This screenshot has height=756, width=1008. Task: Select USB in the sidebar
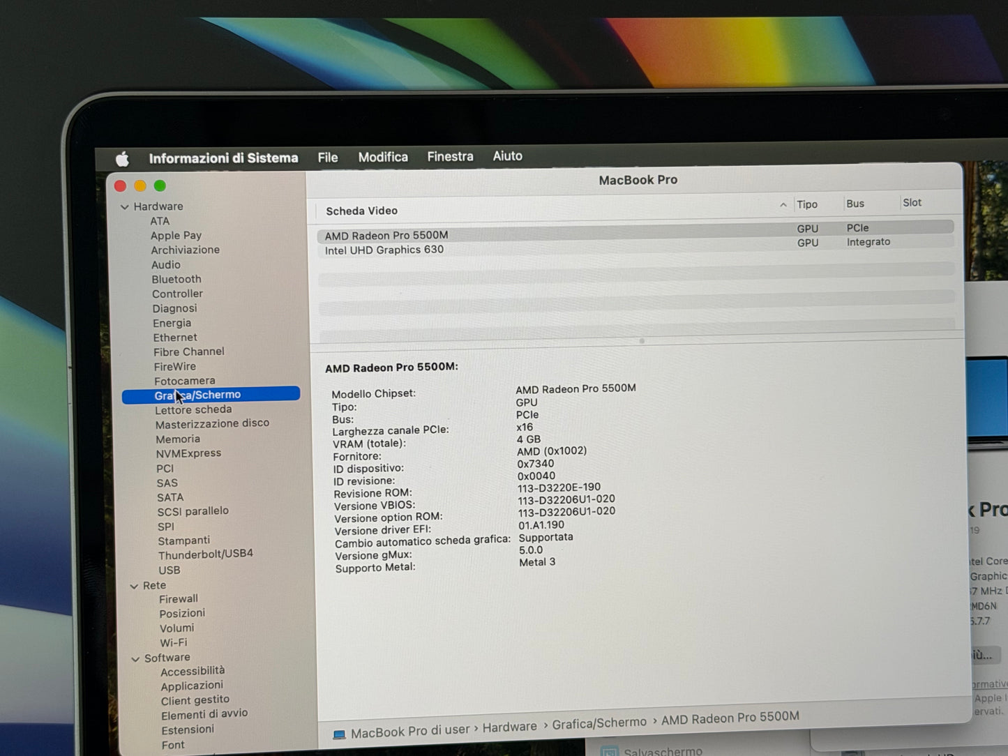(x=170, y=570)
